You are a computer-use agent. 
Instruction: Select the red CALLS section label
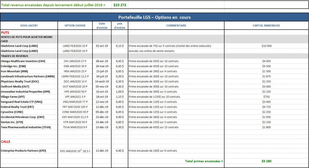coord(5,141)
